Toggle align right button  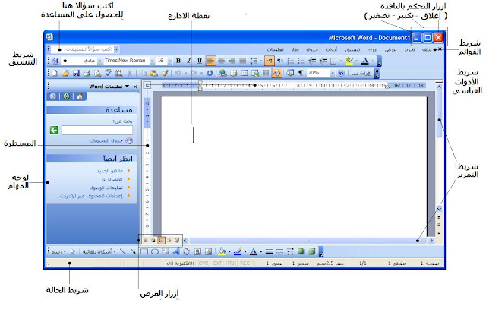click(232, 61)
